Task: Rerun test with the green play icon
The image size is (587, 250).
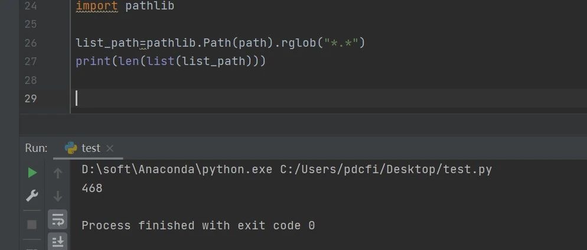Action: click(x=32, y=173)
